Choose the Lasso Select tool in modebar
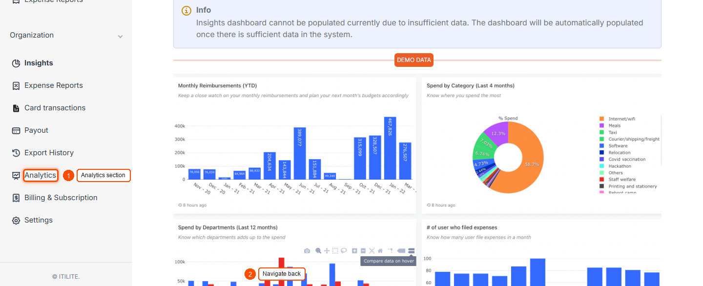Viewport: 703px width, 286px height. point(344,251)
